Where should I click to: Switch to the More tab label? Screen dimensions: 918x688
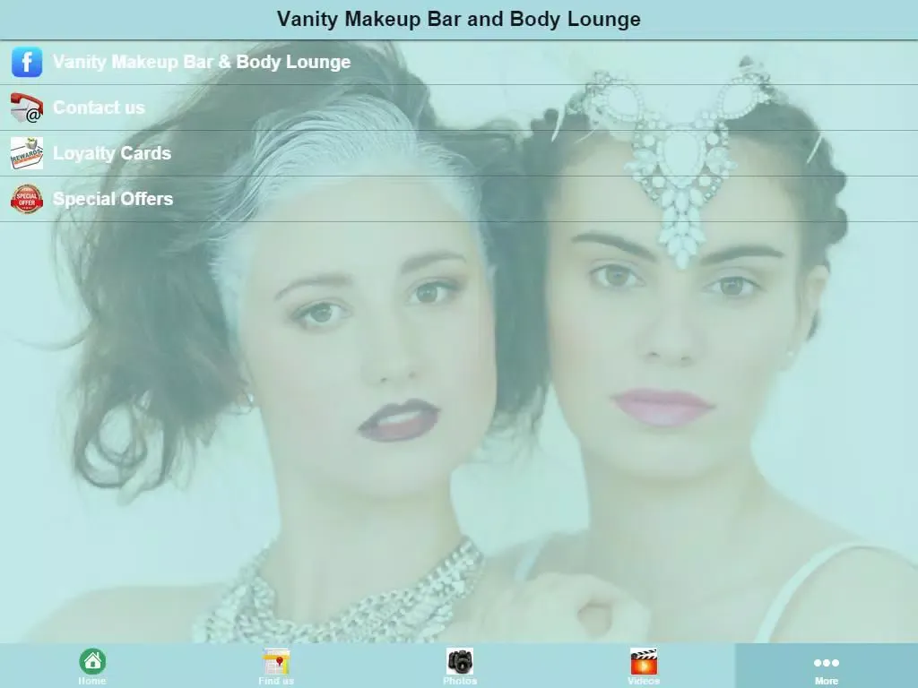click(x=827, y=681)
